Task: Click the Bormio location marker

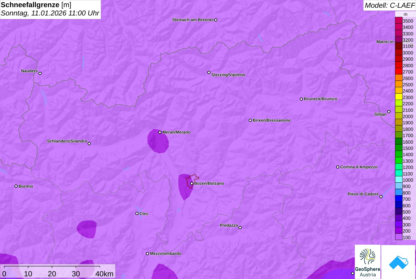Action: click(16, 186)
